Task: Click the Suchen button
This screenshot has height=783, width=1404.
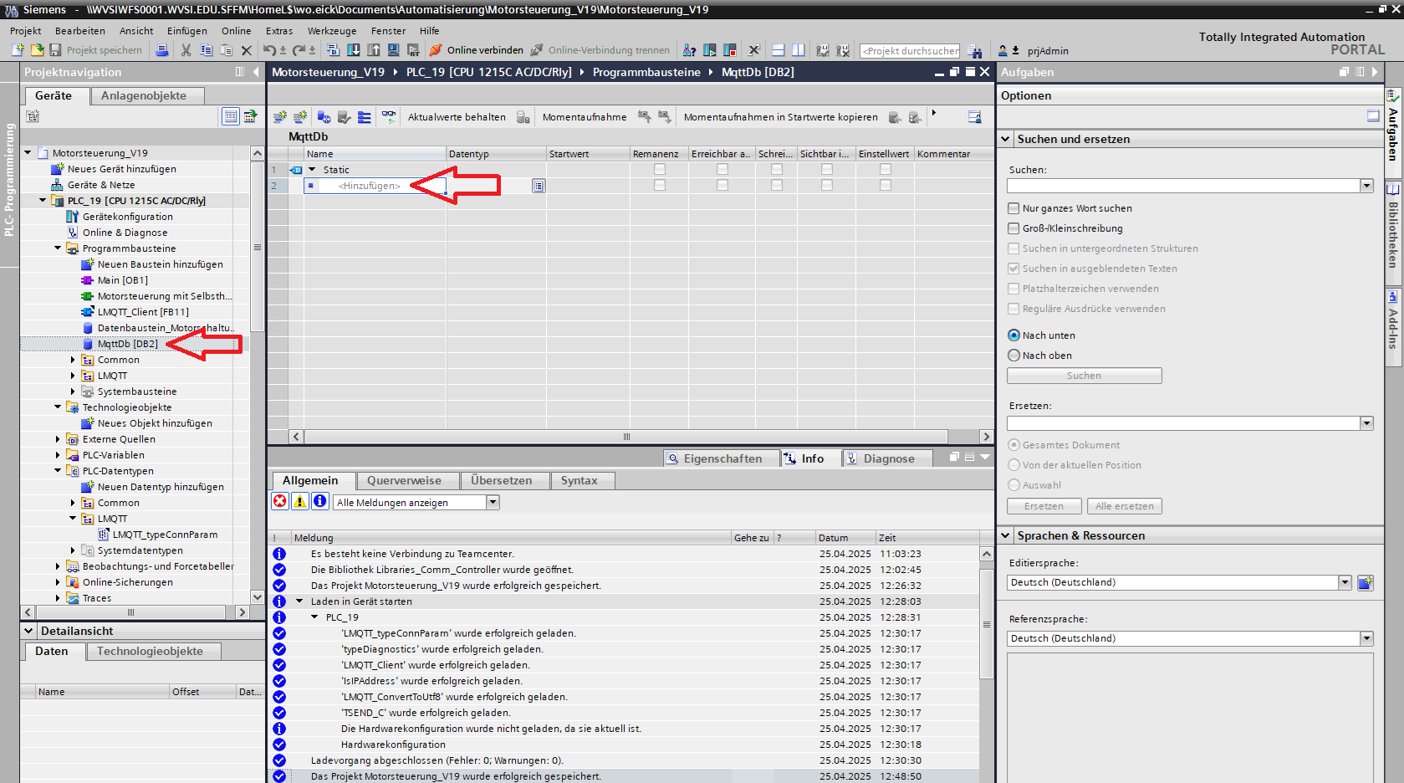Action: click(x=1084, y=376)
